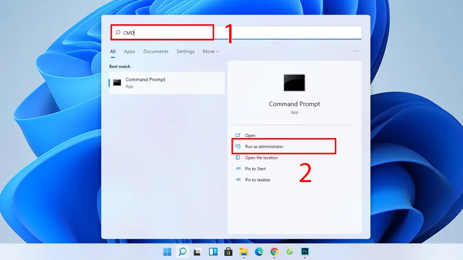This screenshot has height=260, width=463.
Task: Open the green app icon next to Chrome
Action: [x=290, y=251]
